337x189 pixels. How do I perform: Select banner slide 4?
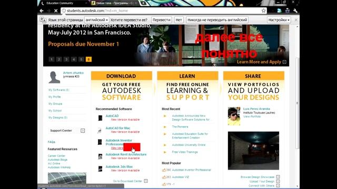(x=74, y=59)
